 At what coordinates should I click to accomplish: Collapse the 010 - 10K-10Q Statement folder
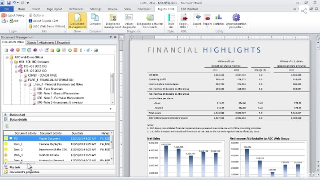[x=12, y=62]
